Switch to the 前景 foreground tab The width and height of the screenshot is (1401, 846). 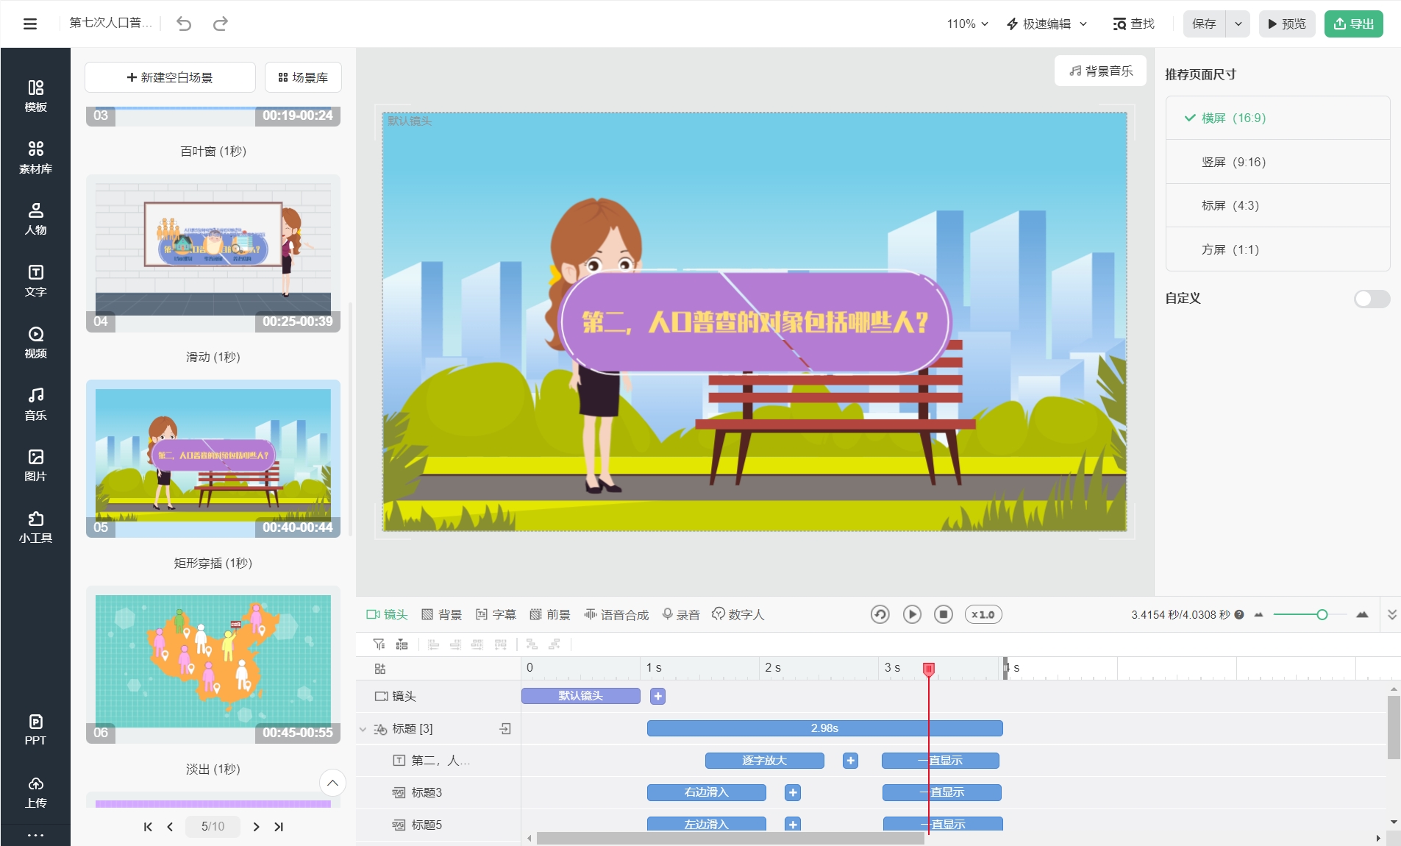click(550, 614)
